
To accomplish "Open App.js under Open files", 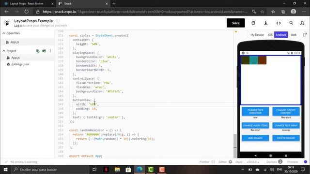I will (27, 42).
